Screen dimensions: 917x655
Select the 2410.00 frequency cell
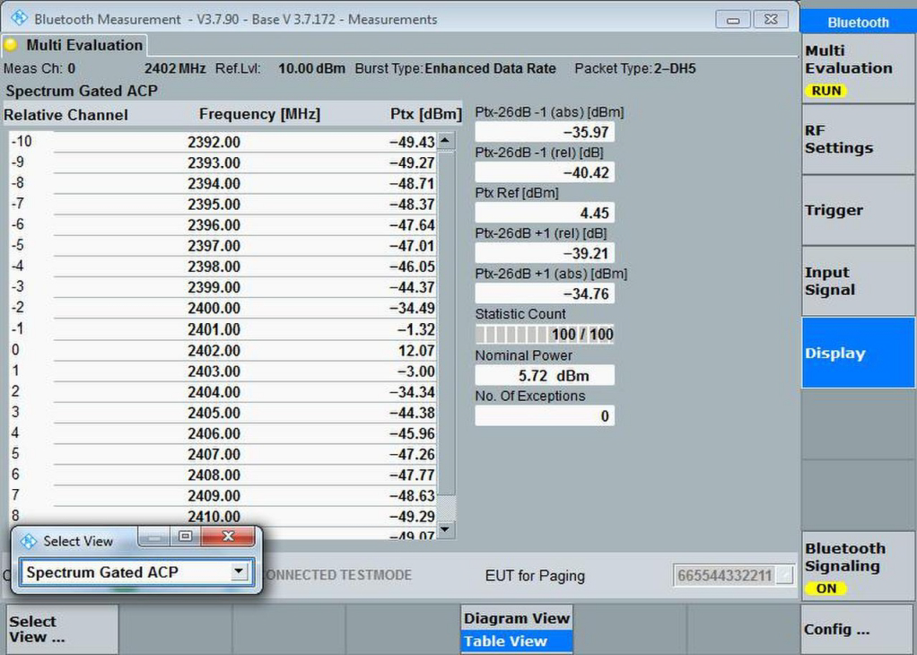point(214,517)
